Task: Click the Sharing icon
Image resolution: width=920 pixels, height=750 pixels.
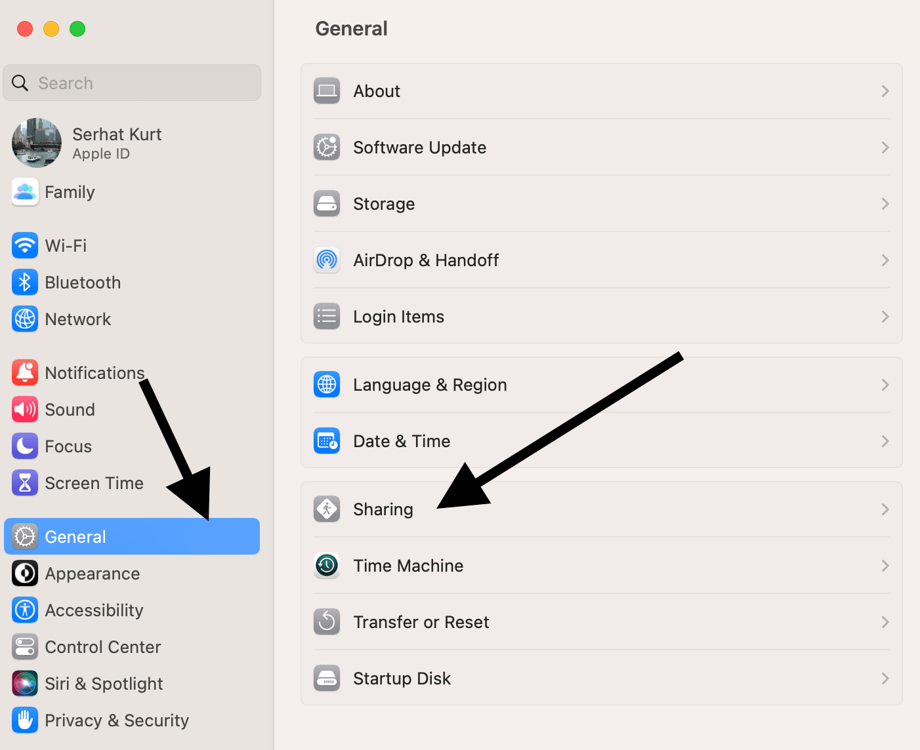Action: click(x=327, y=509)
